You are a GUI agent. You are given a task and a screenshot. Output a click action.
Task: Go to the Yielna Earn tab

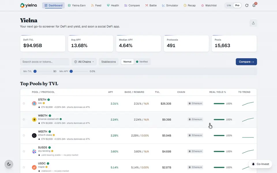tap(77, 5)
